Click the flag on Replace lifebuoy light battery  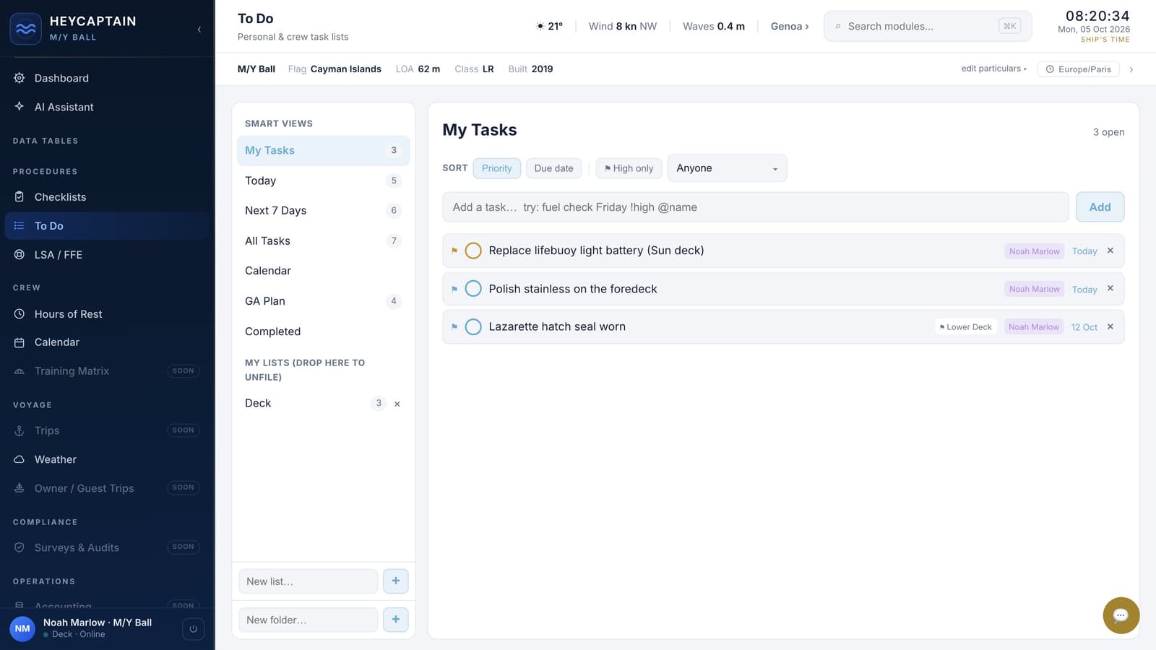[454, 251]
